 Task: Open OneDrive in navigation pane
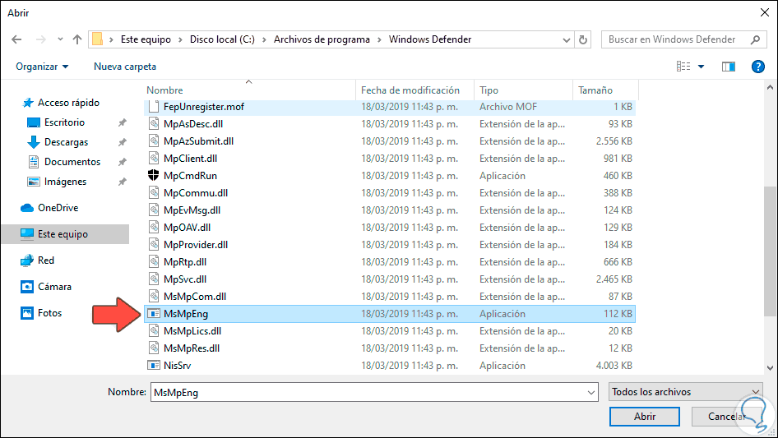(x=58, y=208)
